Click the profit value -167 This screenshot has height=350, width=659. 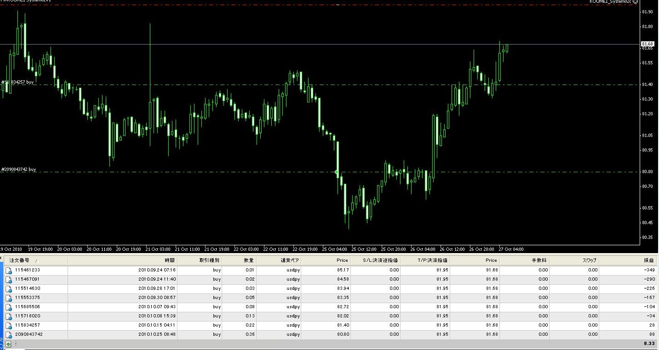[x=649, y=298]
